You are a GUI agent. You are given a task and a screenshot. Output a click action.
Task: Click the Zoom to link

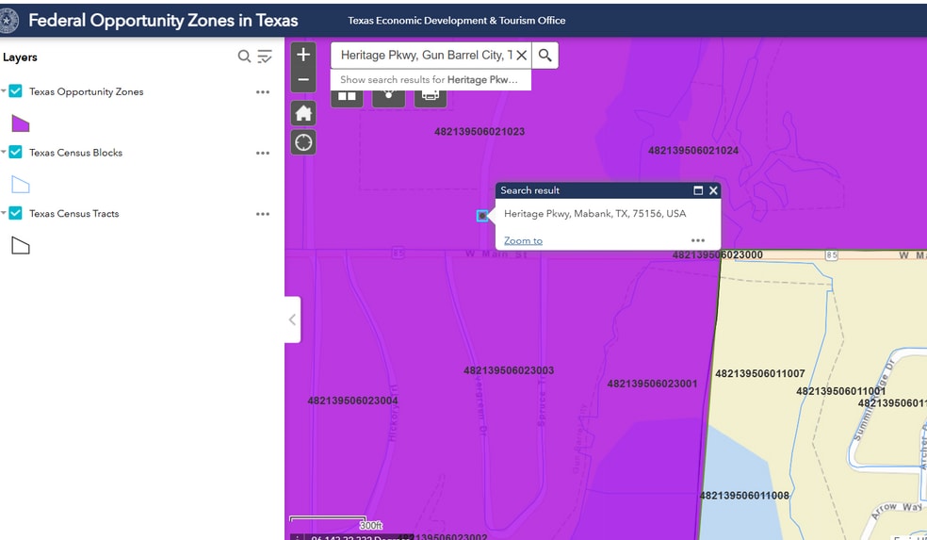(523, 240)
